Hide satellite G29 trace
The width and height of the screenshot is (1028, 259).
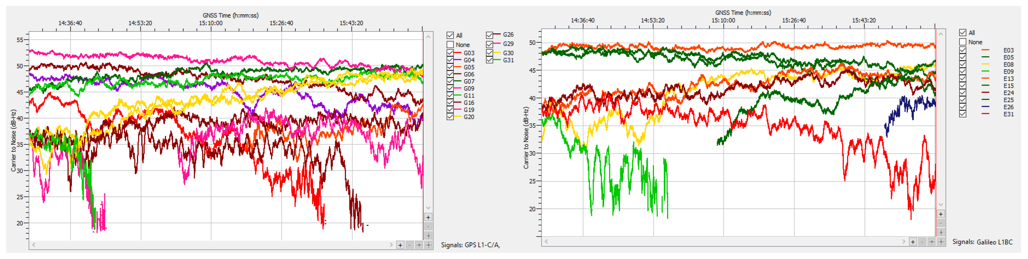489,44
